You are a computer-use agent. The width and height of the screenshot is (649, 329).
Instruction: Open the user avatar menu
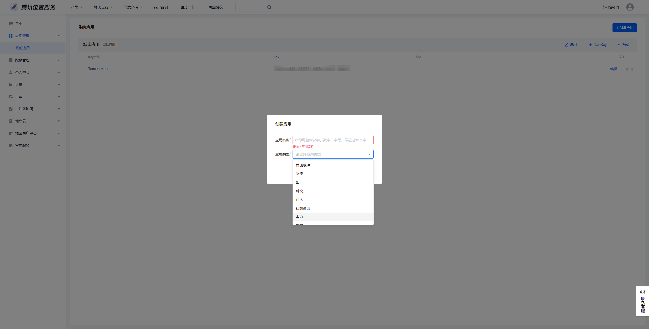point(630,7)
